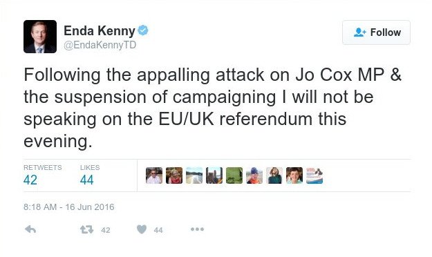Click the reply arrow icon
Image resolution: width=432 pixels, height=257 pixels.
point(30,229)
